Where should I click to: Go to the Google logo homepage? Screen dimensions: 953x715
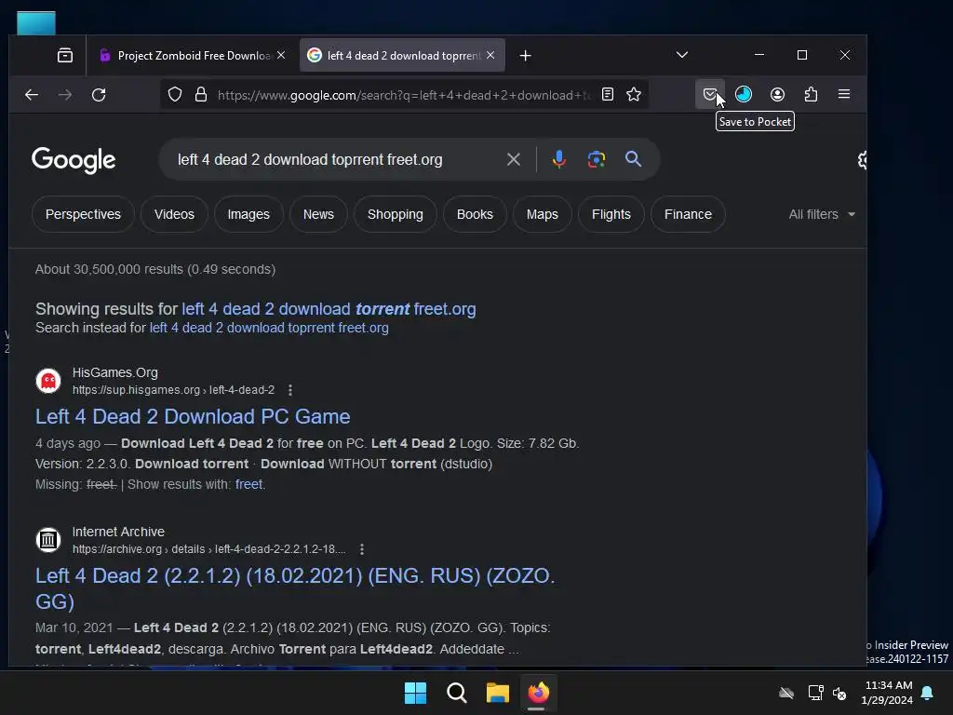74,160
